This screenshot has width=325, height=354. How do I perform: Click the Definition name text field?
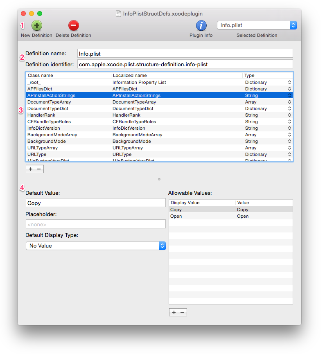[x=185, y=53]
